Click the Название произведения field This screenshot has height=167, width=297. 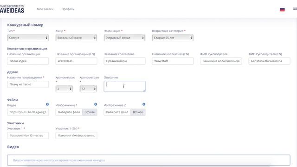[28, 84]
